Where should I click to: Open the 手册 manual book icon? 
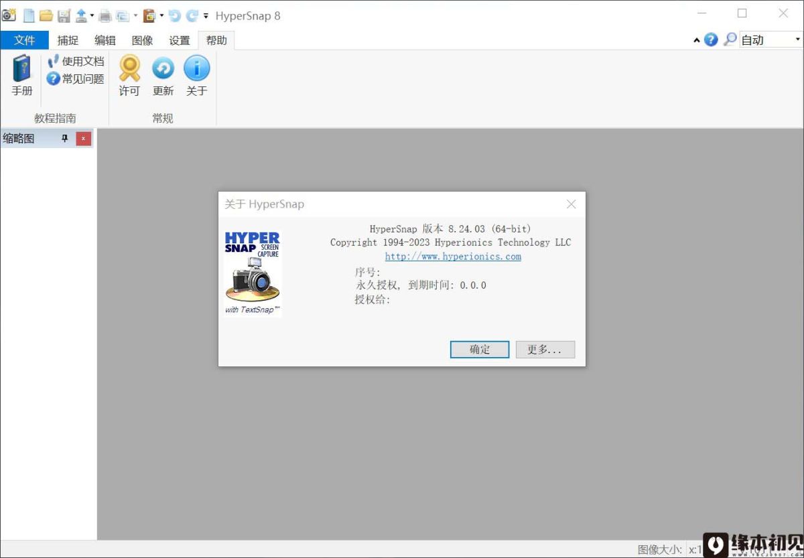(x=22, y=76)
